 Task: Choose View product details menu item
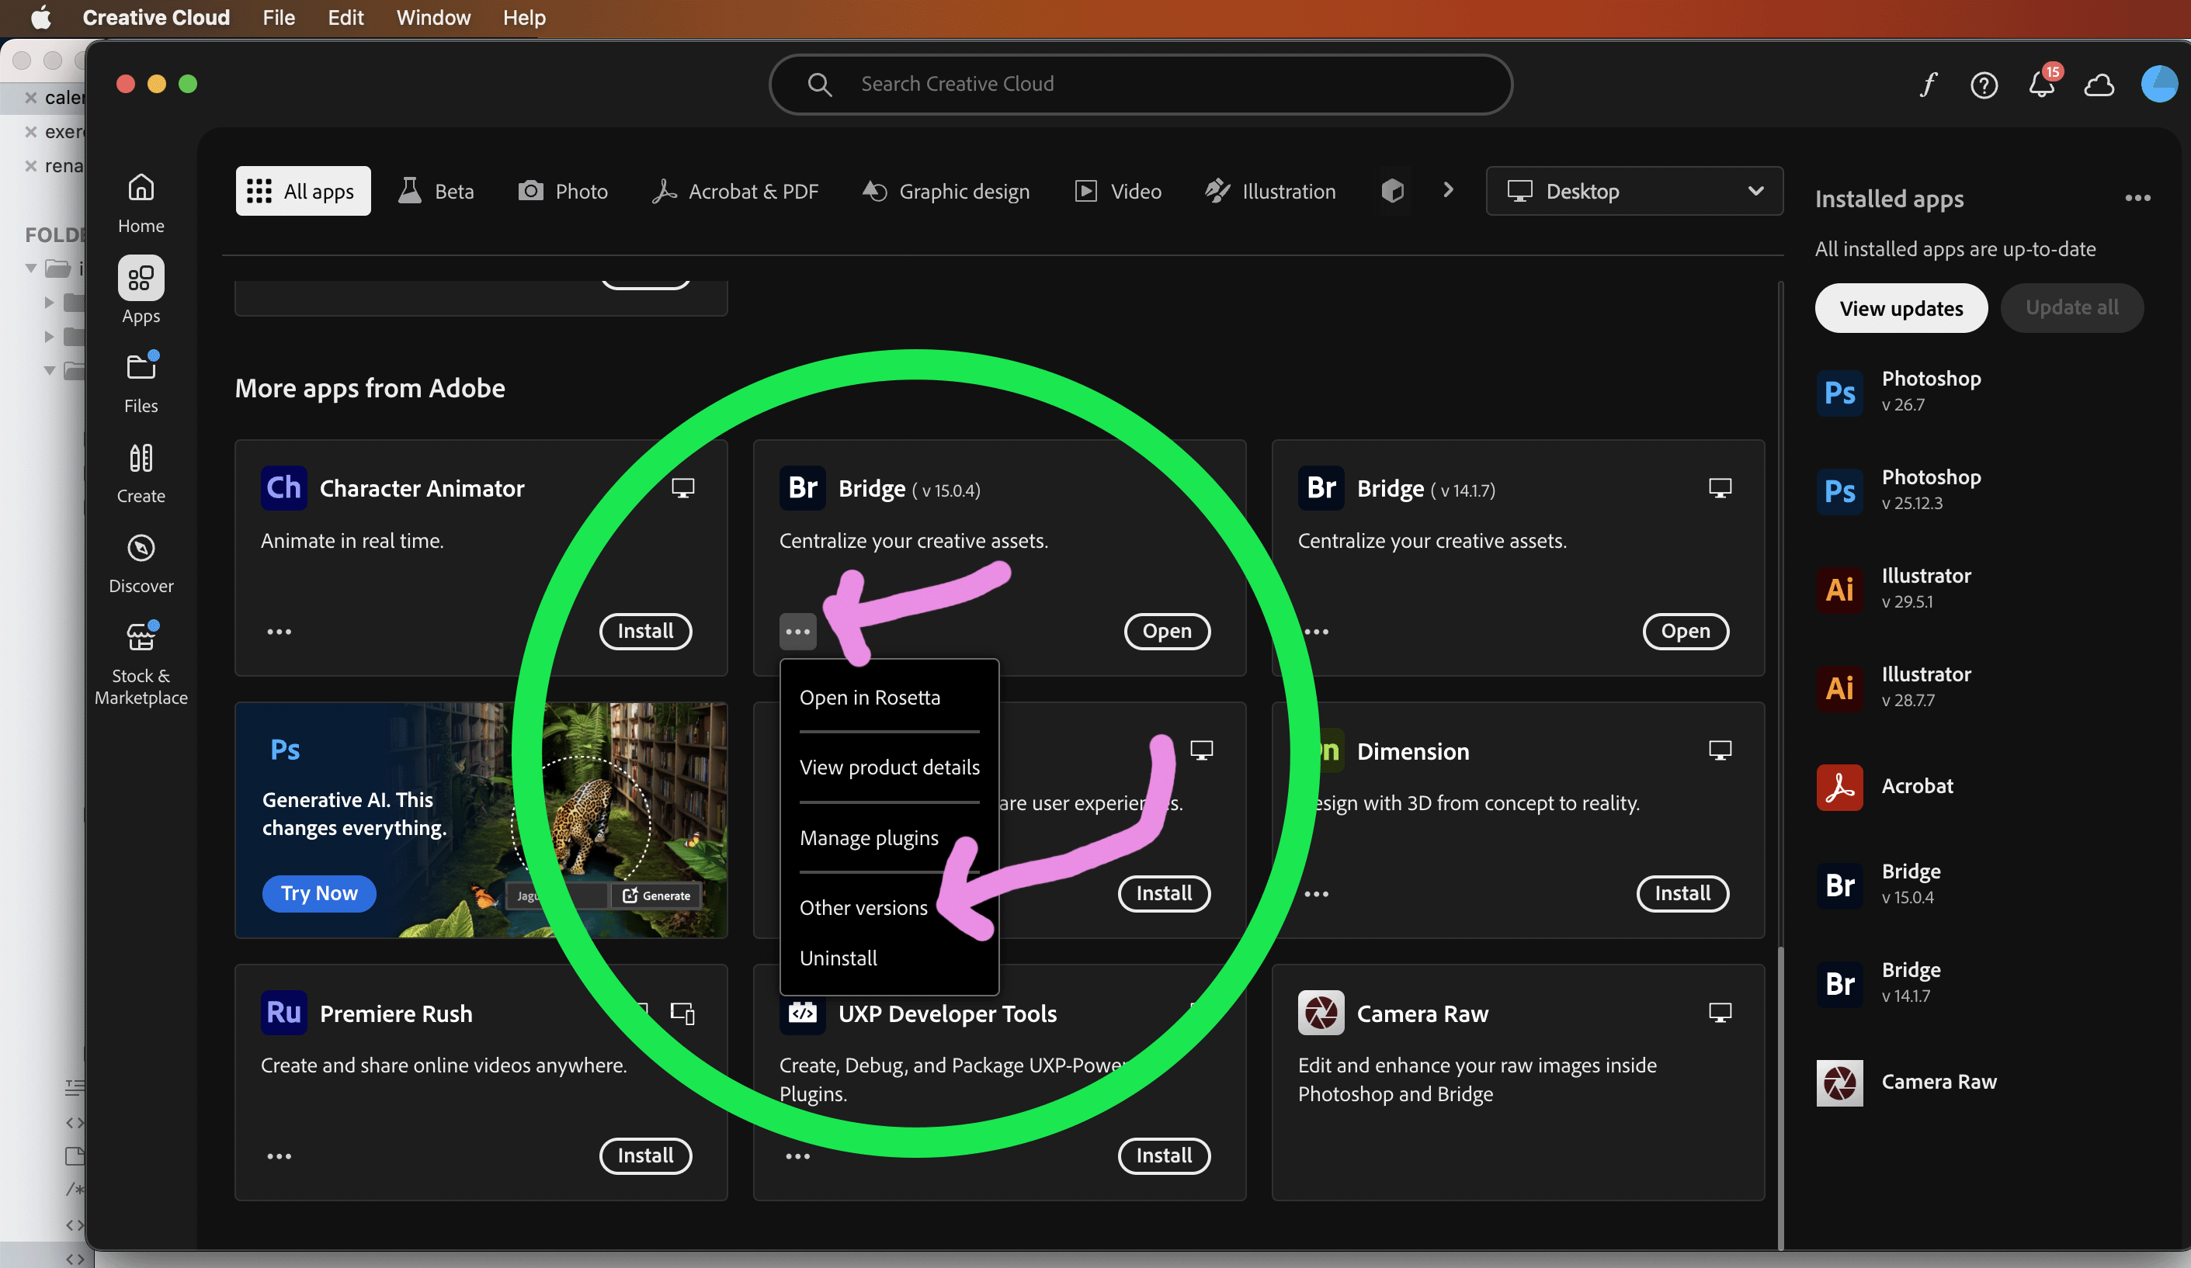[x=888, y=767]
